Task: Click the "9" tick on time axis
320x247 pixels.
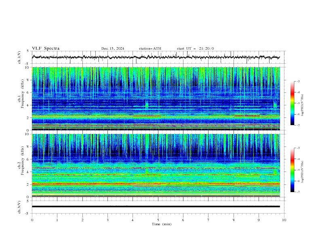Action: click(259, 220)
